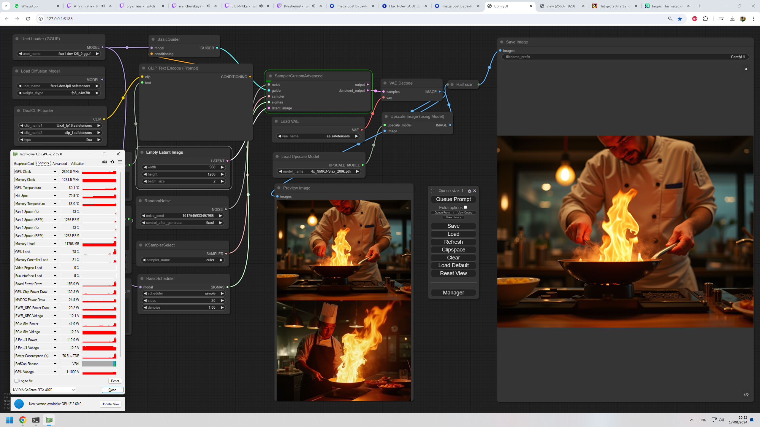Click the denoise slider in BasicScheduler
This screenshot has width=760, height=427.
pos(183,308)
